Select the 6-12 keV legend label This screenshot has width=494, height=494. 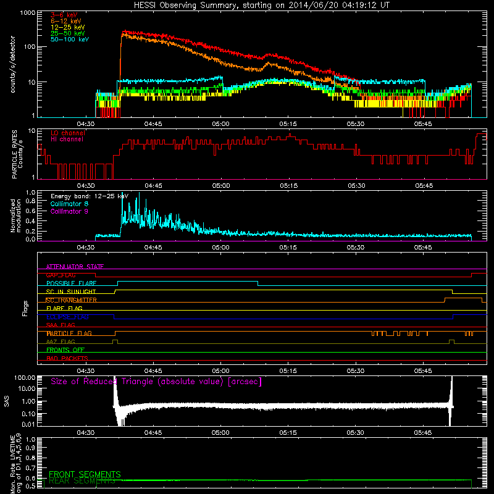(x=66, y=21)
